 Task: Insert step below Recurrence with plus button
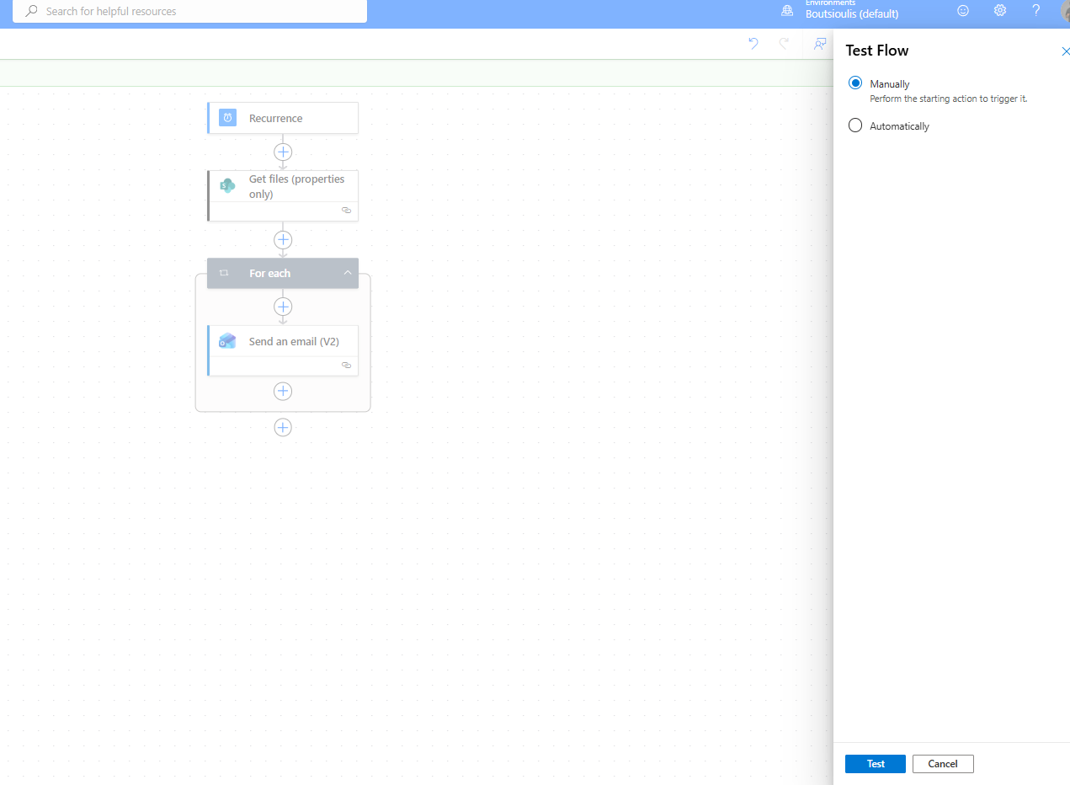pyautogui.click(x=283, y=152)
